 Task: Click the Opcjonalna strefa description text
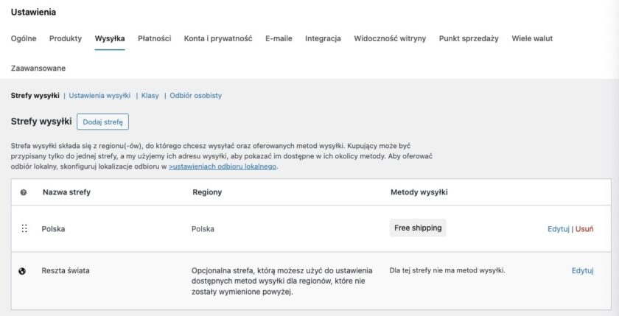coord(281,281)
